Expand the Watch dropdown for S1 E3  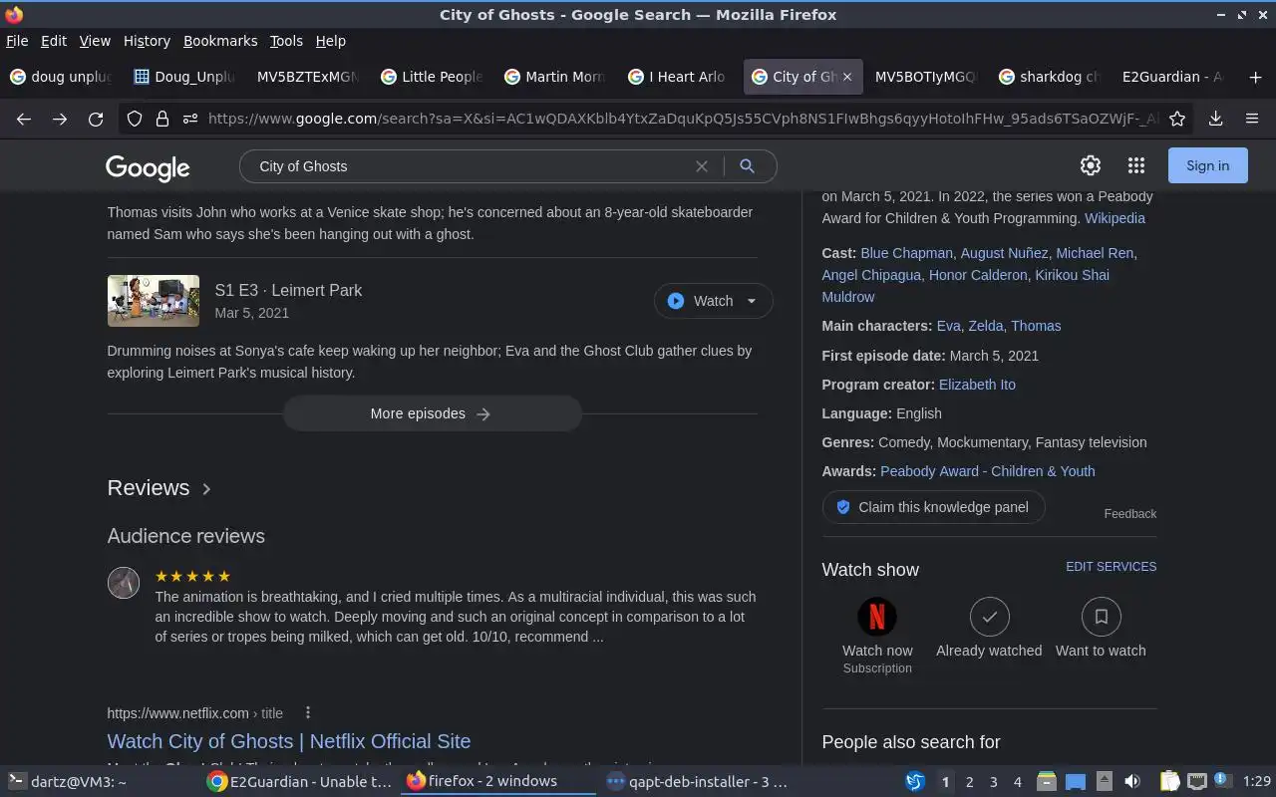pos(752,301)
